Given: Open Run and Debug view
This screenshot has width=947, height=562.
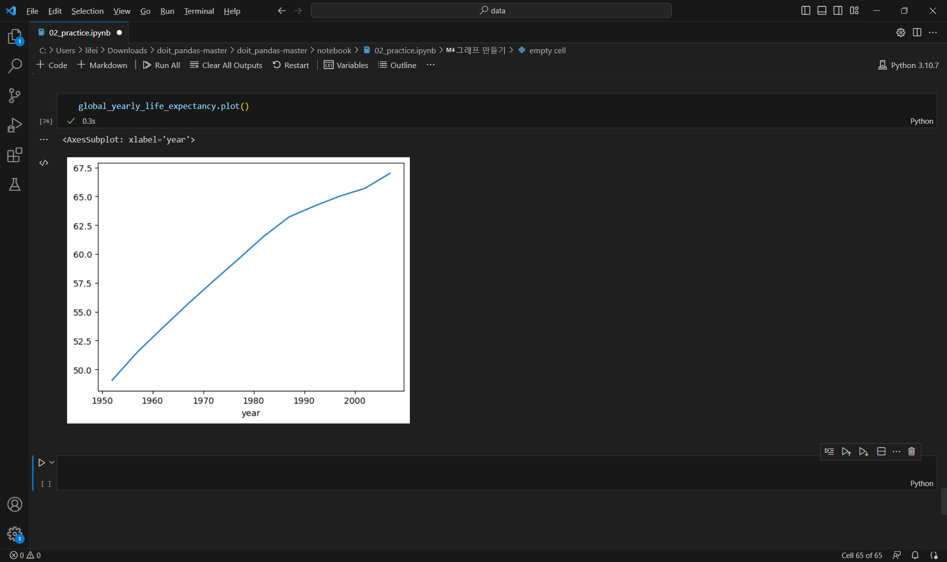Looking at the screenshot, I should 15,125.
